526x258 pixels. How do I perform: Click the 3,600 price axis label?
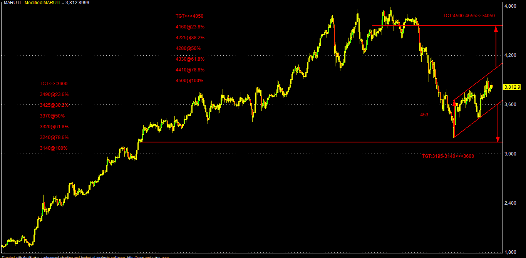[510, 104]
